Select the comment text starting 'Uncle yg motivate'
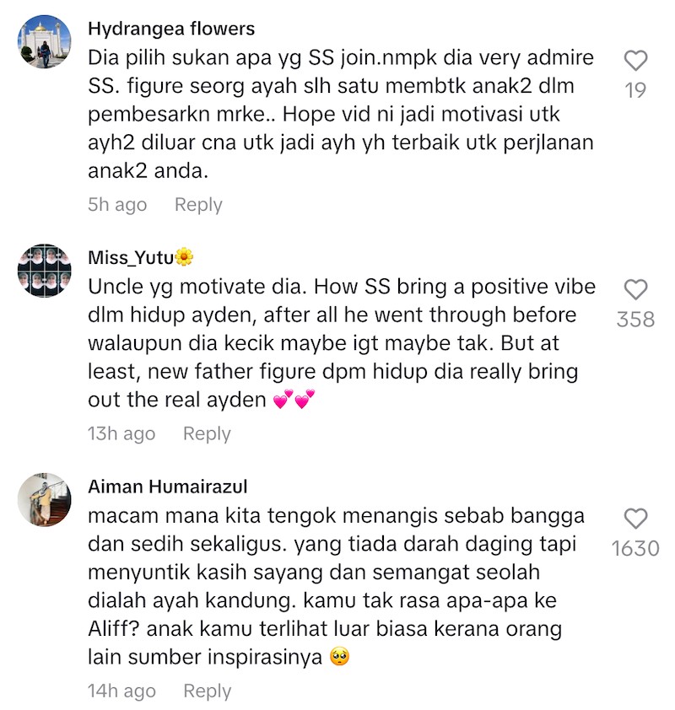This screenshot has height=710, width=675. point(342,343)
